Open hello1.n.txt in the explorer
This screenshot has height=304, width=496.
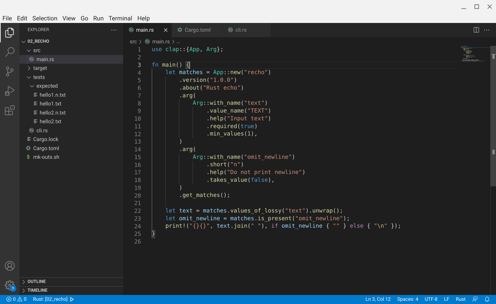53,95
